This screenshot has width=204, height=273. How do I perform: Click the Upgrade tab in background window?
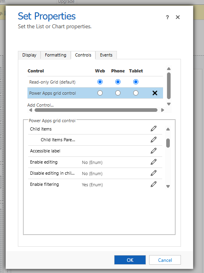click(x=66, y=2)
